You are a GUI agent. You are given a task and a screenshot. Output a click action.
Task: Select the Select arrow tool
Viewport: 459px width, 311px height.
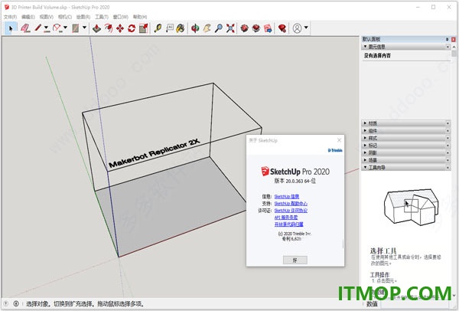(11, 28)
